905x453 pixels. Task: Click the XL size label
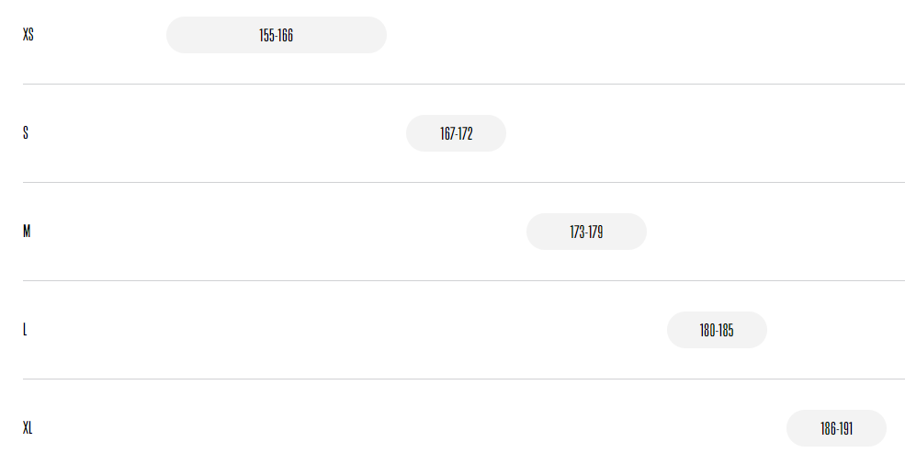(28, 427)
